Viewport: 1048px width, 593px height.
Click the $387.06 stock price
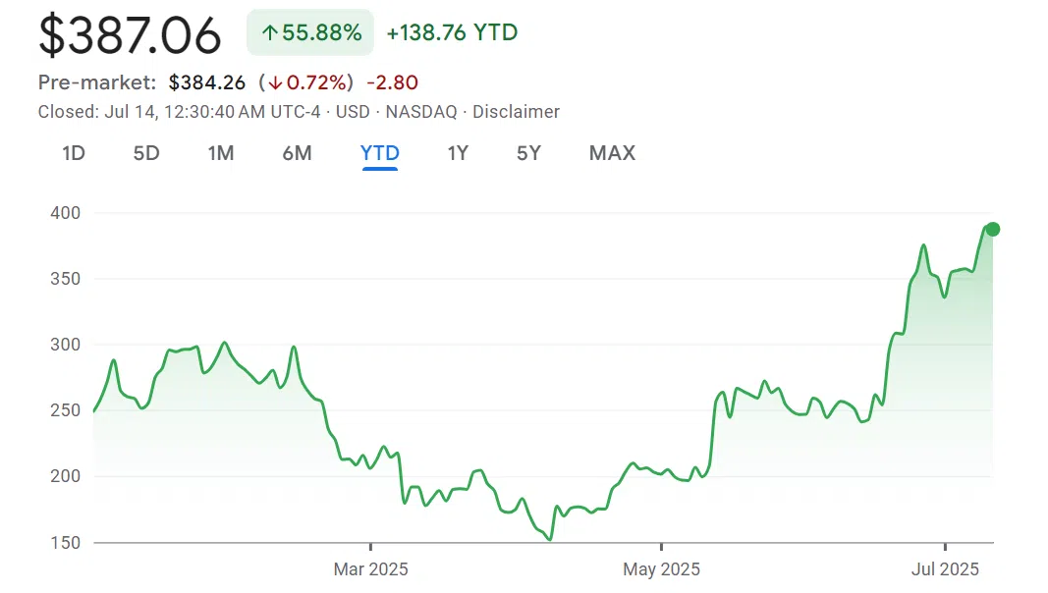(x=130, y=35)
